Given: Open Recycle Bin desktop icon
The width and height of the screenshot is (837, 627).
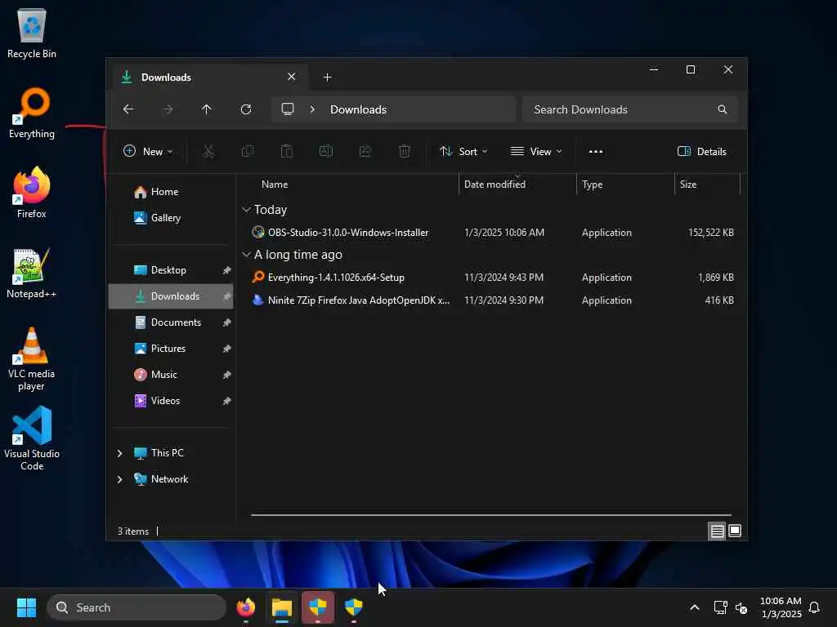Looking at the screenshot, I should [32, 33].
